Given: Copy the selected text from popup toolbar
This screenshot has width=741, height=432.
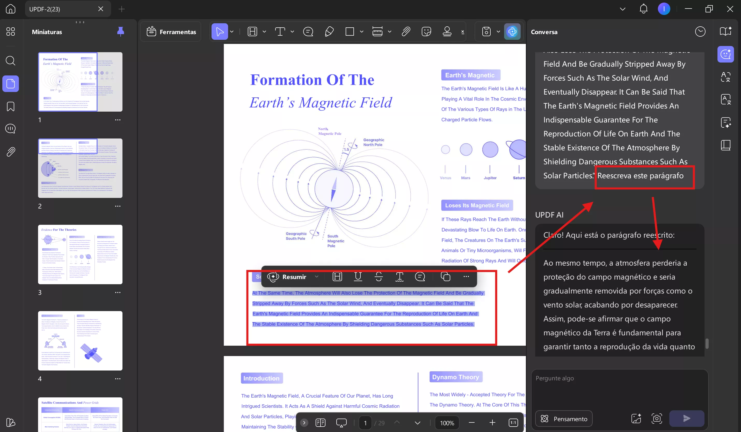Looking at the screenshot, I should tap(445, 276).
